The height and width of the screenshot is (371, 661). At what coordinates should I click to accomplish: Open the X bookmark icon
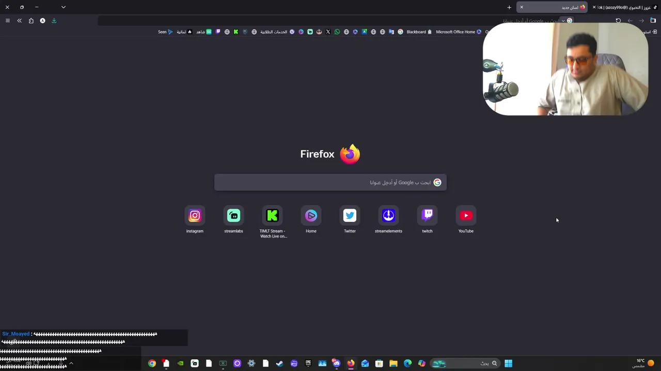328,32
